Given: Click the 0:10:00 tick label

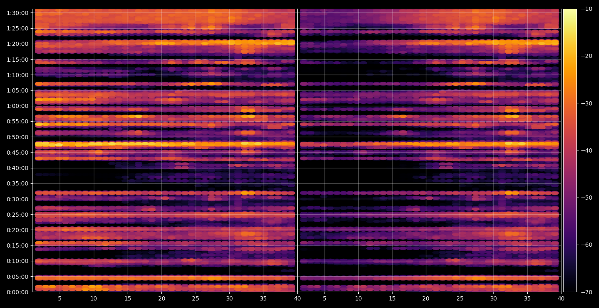Looking at the screenshot, I should pyautogui.click(x=18, y=261).
